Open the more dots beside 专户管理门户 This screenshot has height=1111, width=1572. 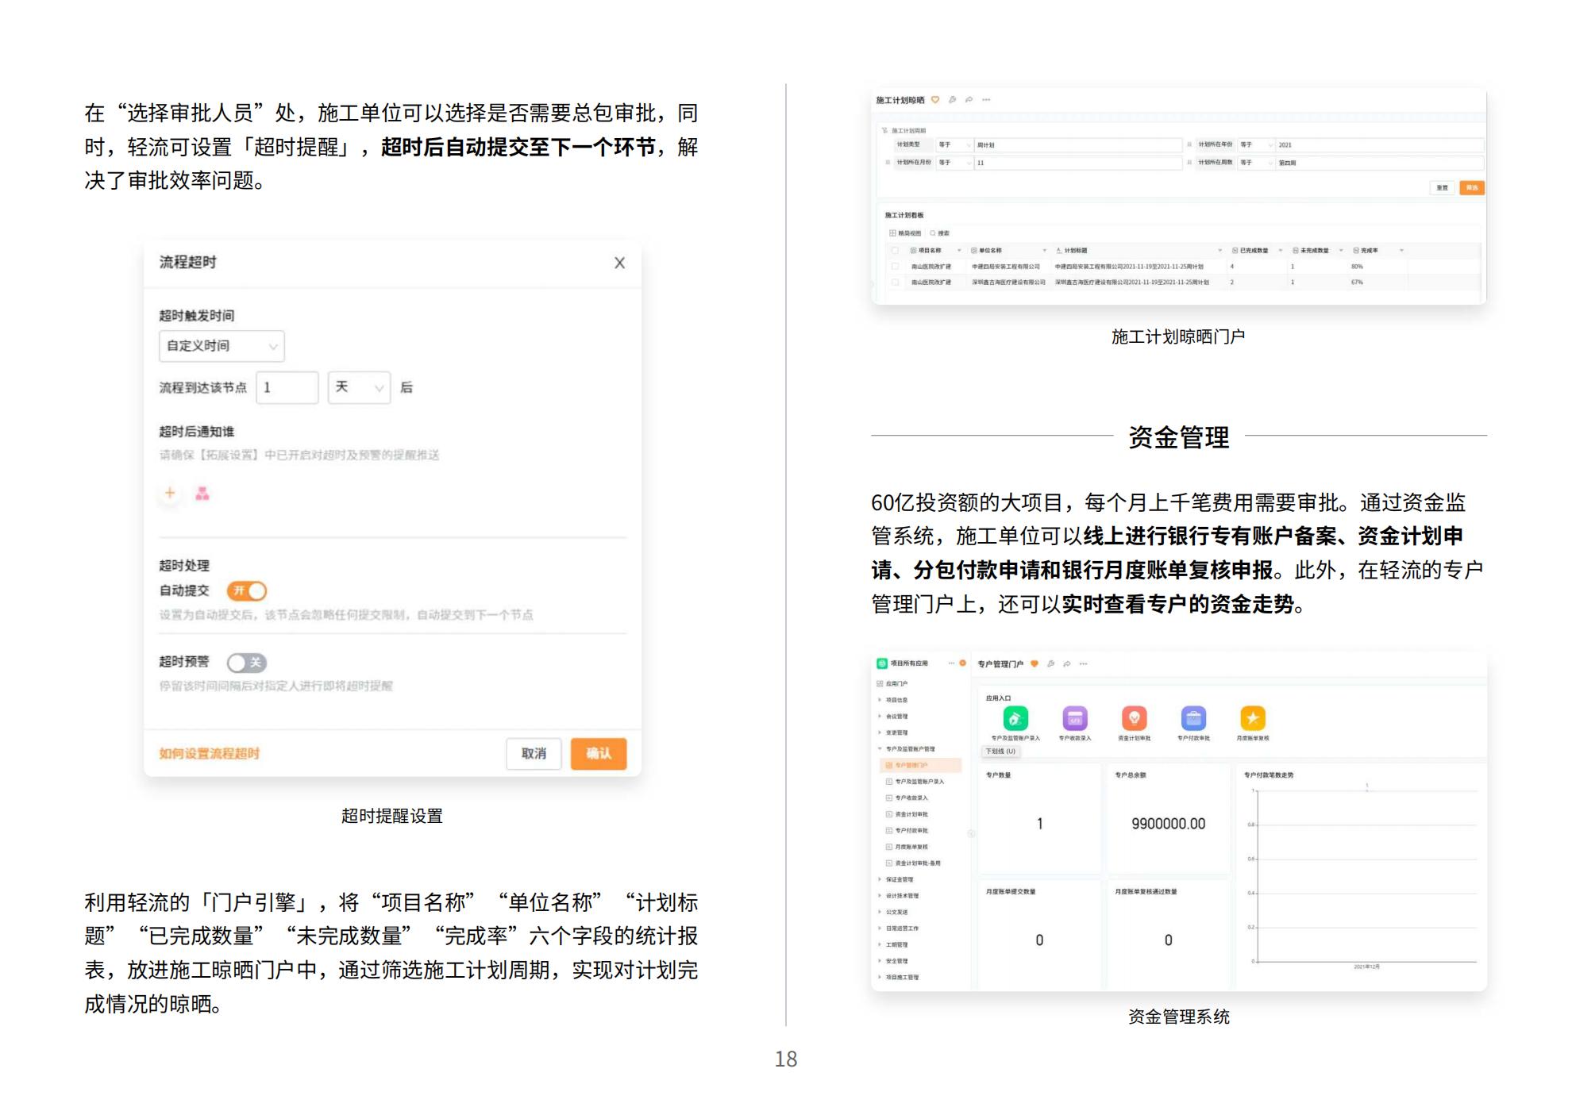pyautogui.click(x=1084, y=664)
